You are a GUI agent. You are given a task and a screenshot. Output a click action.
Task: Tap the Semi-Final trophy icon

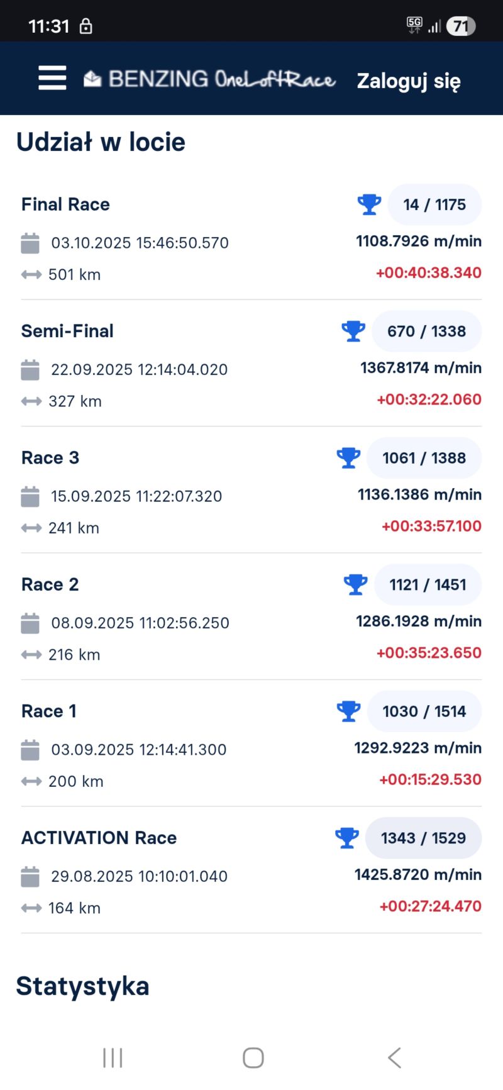coord(353,331)
